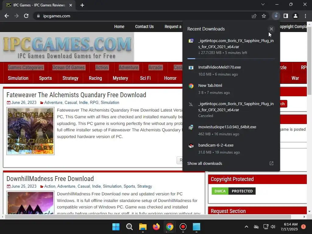This screenshot has width=312, height=234.
Task: Click the red record app in taskbar
Action: [x=183, y=227]
